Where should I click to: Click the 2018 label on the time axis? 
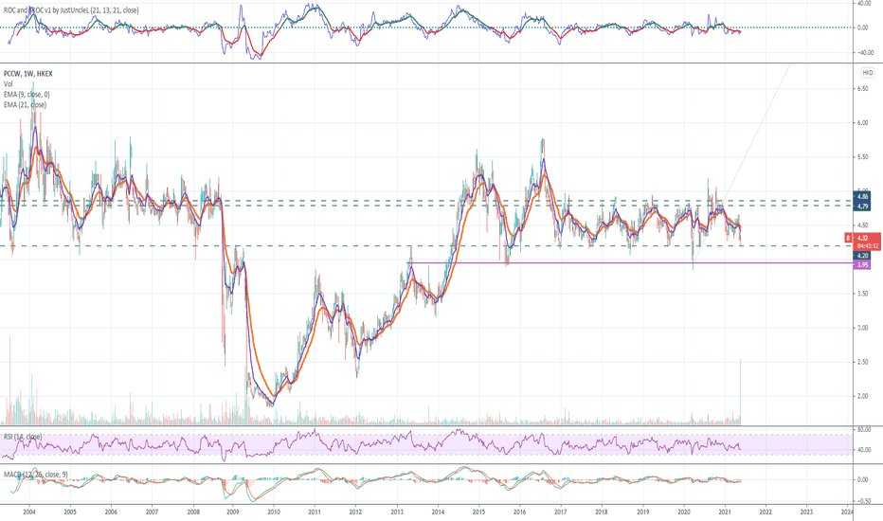click(x=602, y=512)
